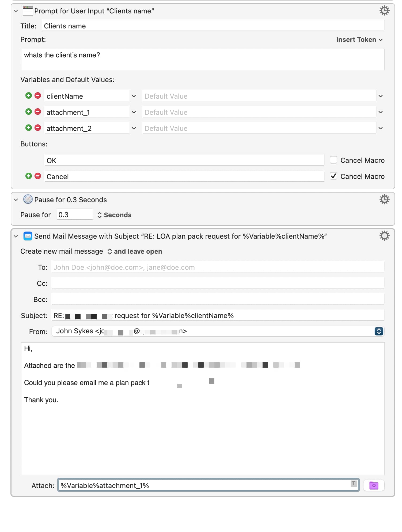
Task: Click the T token icon in Attach field
Action: pos(354,483)
